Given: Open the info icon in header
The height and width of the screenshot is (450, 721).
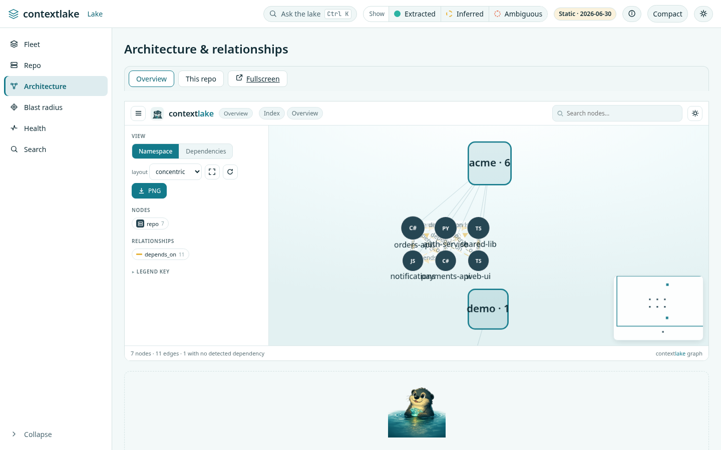Looking at the screenshot, I should pyautogui.click(x=632, y=14).
